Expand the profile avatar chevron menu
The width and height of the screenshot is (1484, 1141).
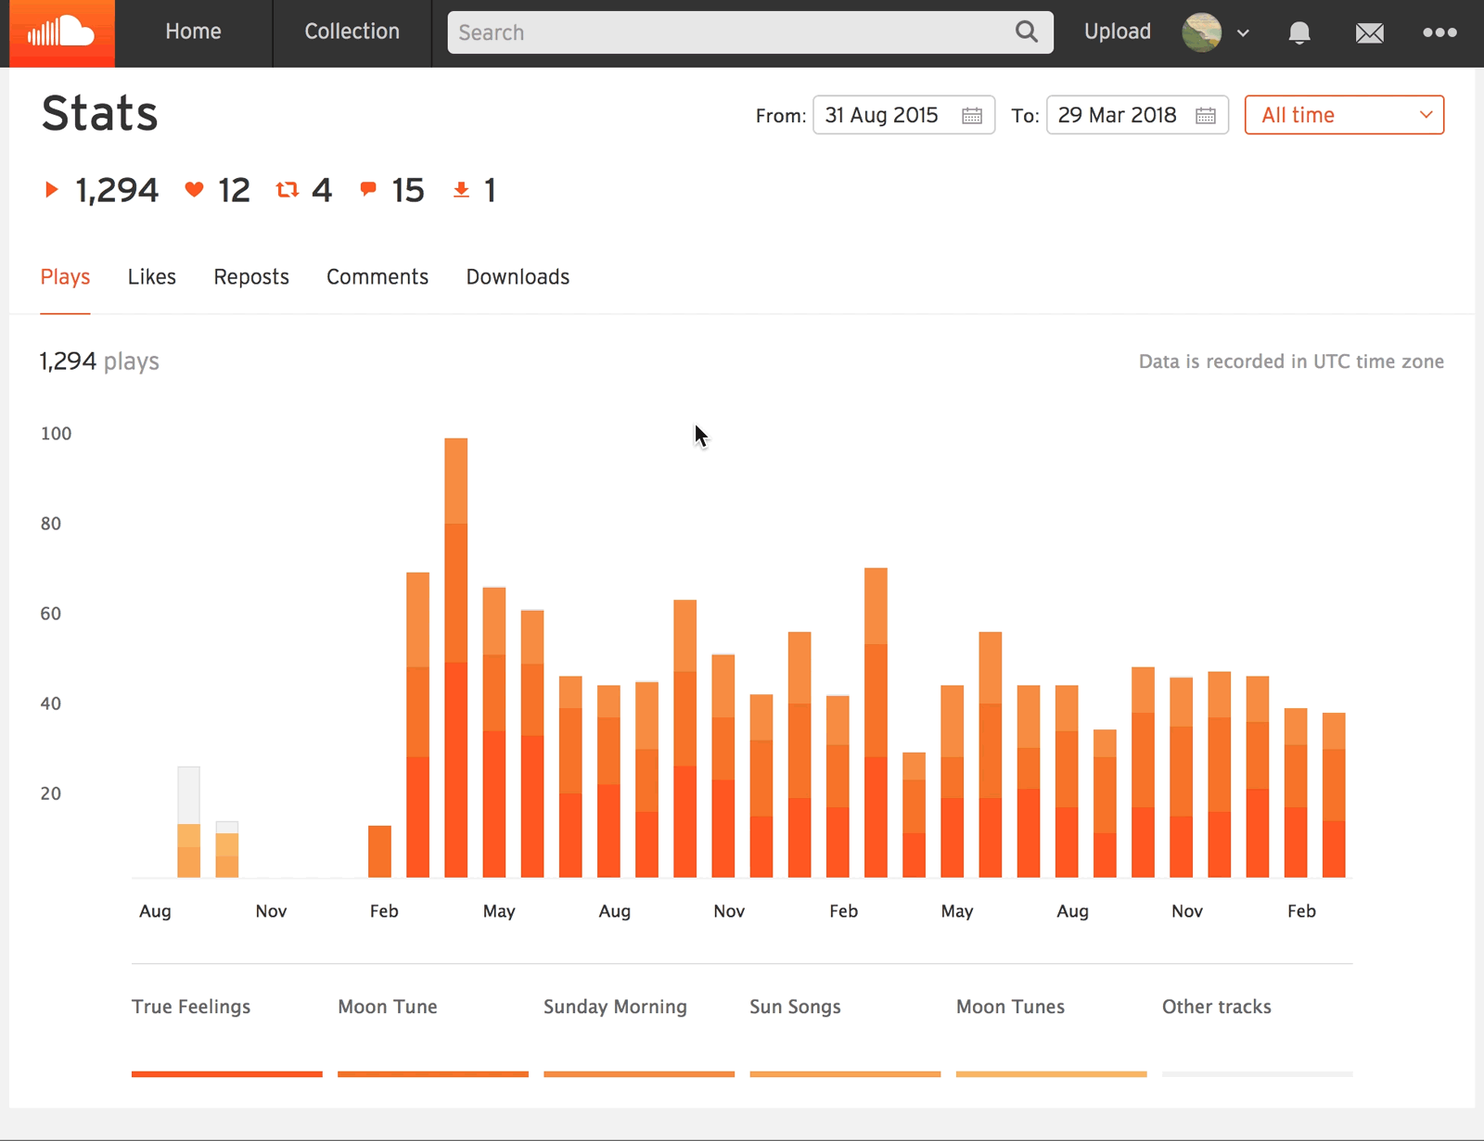click(1244, 32)
